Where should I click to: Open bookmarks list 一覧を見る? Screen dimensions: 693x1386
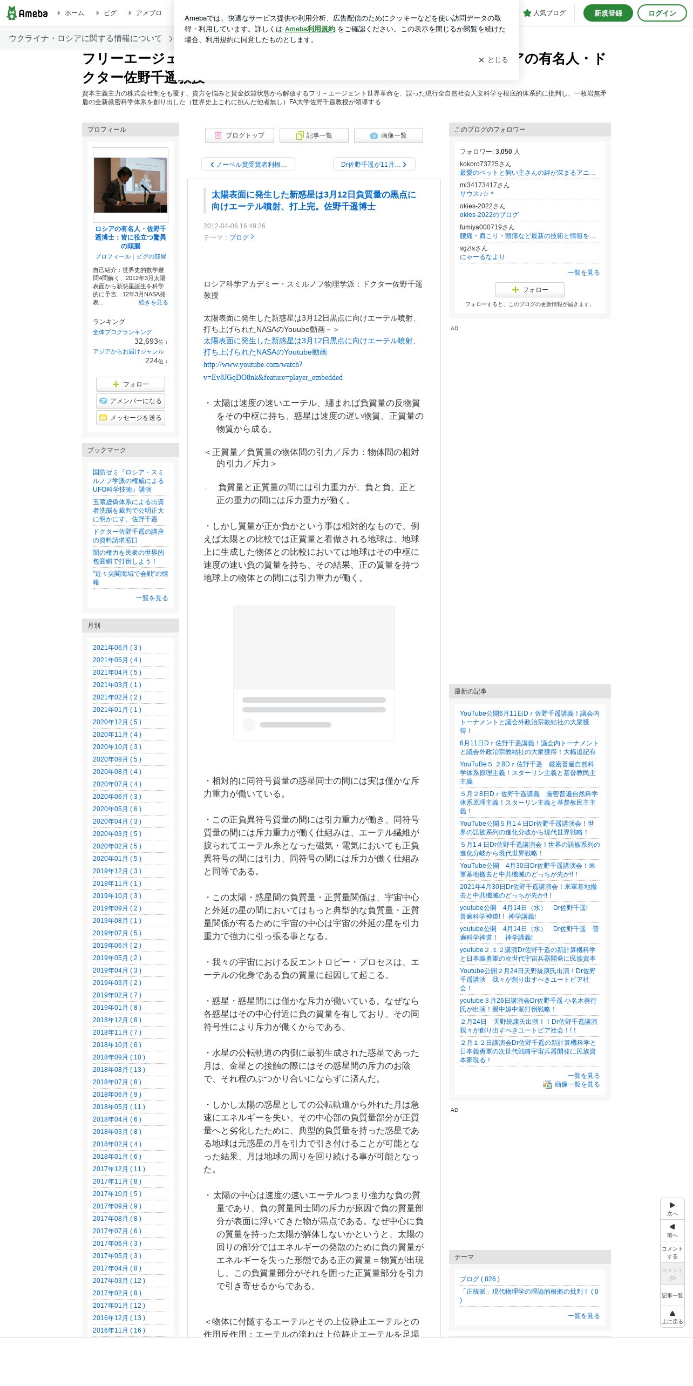[x=152, y=598]
